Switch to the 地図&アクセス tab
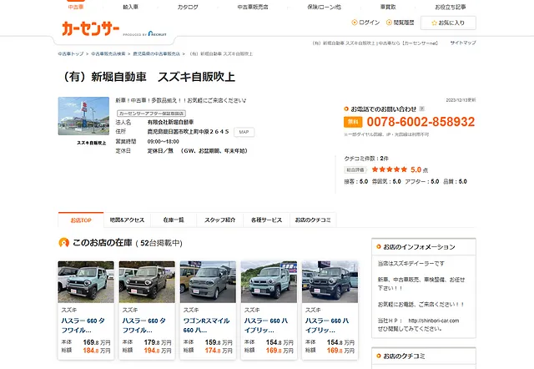Viewport: 534px width, 369px height. 127,220
